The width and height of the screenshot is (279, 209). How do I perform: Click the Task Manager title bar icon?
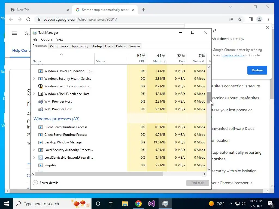tap(35, 33)
